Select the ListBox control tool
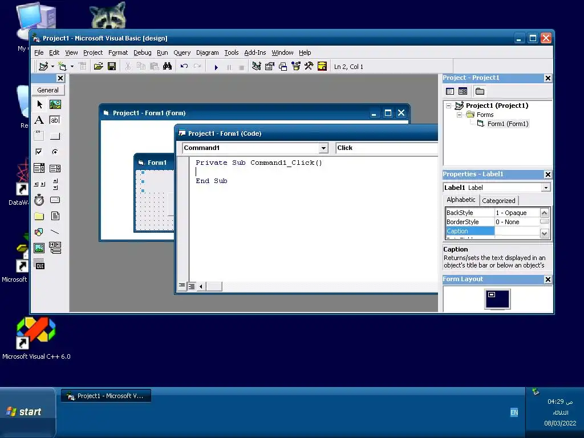584x438 pixels. (55, 168)
